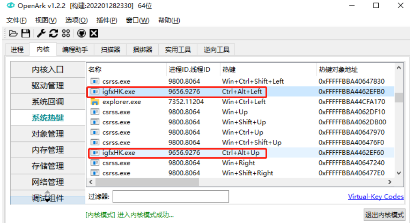Click address 0xFFFFFBBA4462EF60

point(351,153)
